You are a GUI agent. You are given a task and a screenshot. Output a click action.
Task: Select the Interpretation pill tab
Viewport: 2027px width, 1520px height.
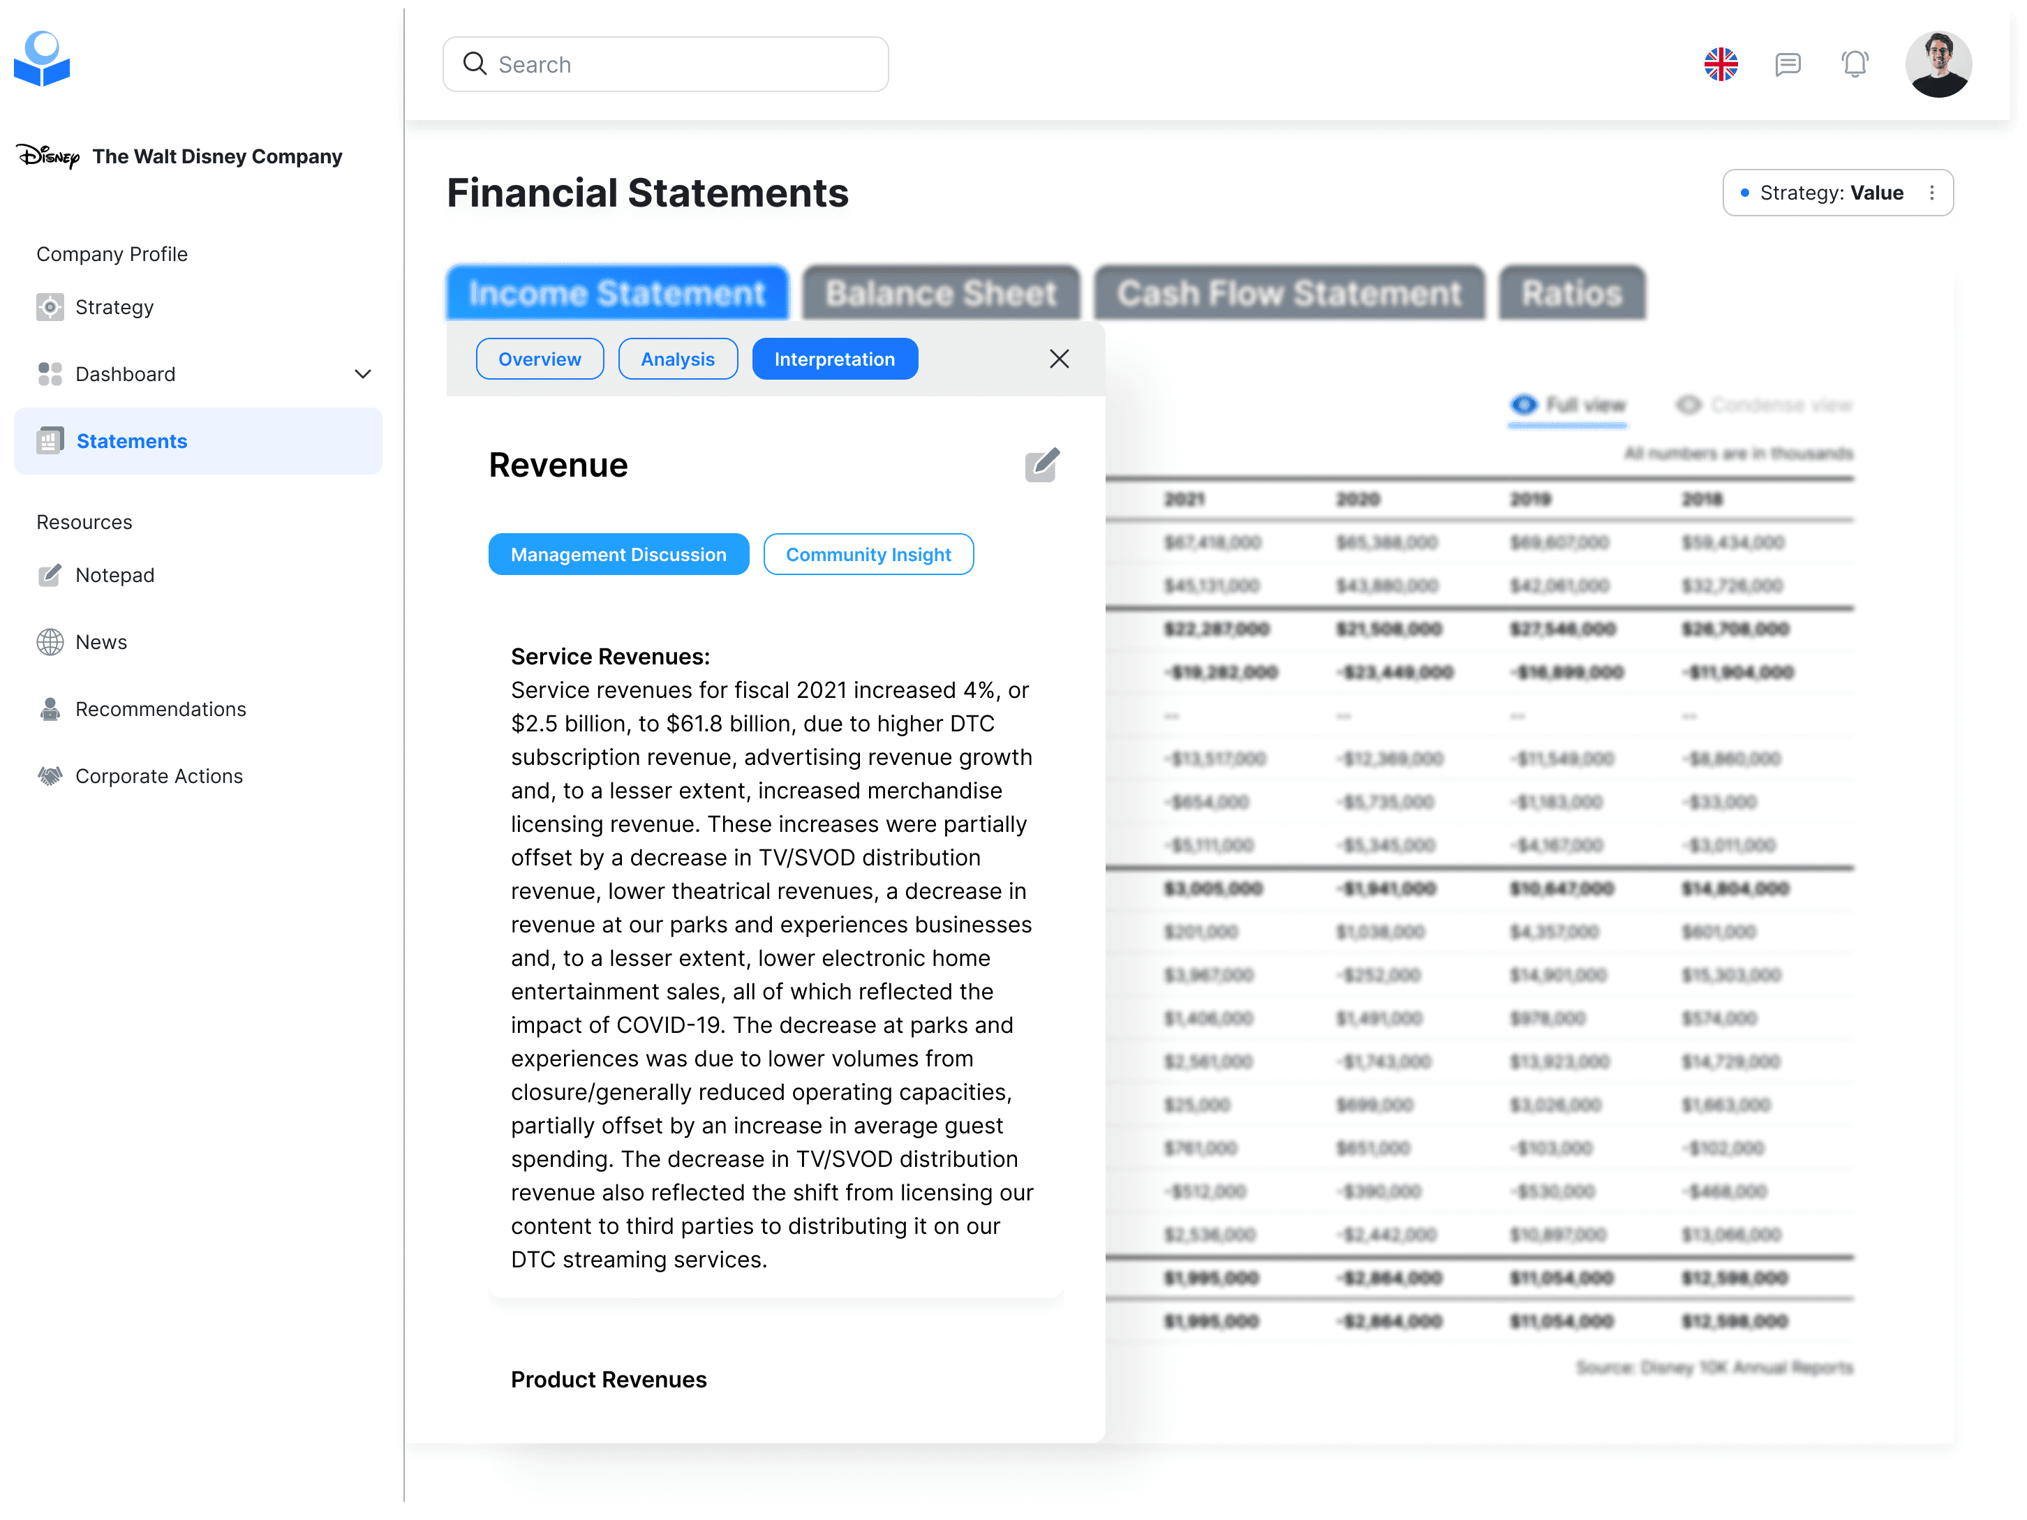(x=835, y=359)
